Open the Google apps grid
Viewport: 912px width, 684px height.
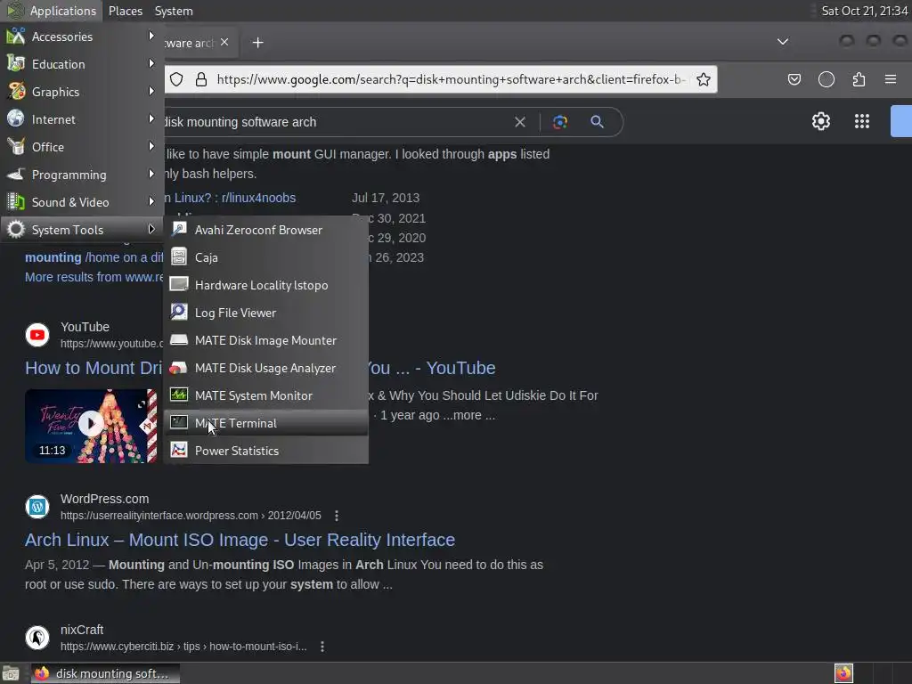[x=862, y=121]
